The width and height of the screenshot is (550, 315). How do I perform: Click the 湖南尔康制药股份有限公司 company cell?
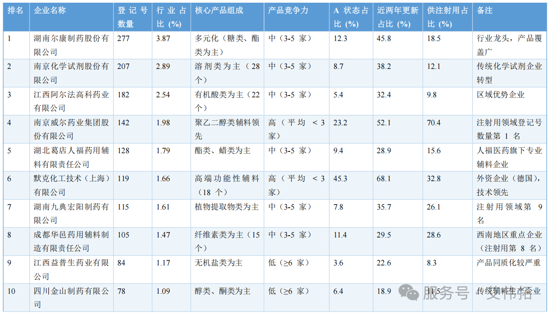71,45
